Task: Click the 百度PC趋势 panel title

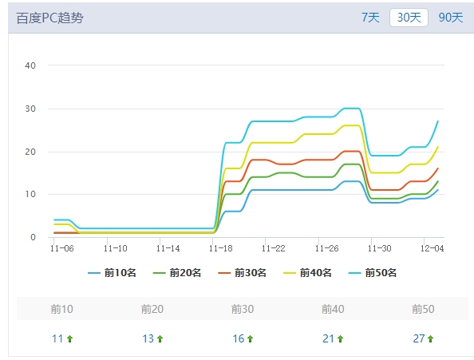Action: pyautogui.click(x=50, y=18)
